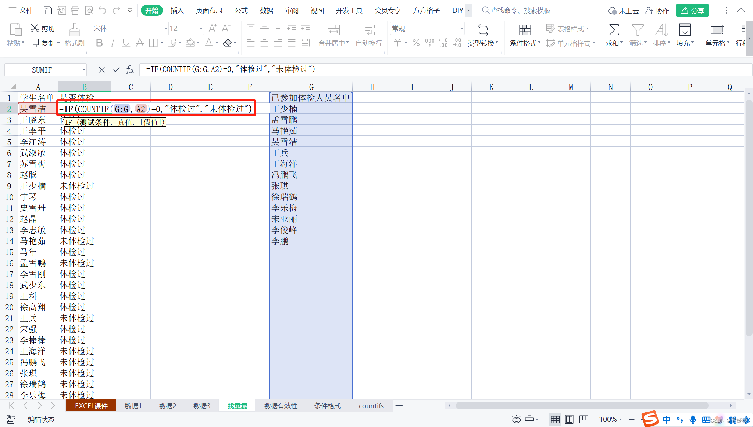Click the Collaborate (协作) button
The height and width of the screenshot is (427, 753).
[657, 11]
